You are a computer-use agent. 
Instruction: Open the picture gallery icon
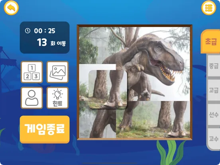(57, 72)
